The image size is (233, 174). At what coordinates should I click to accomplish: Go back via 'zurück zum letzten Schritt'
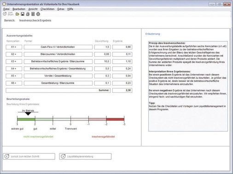click(x=29, y=157)
